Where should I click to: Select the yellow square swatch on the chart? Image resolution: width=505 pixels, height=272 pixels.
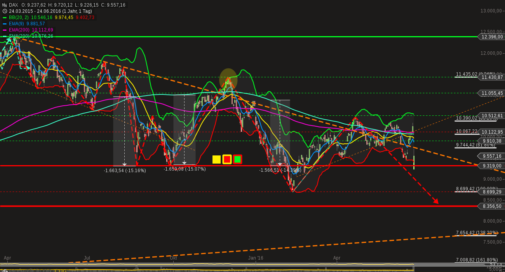pos(216,159)
